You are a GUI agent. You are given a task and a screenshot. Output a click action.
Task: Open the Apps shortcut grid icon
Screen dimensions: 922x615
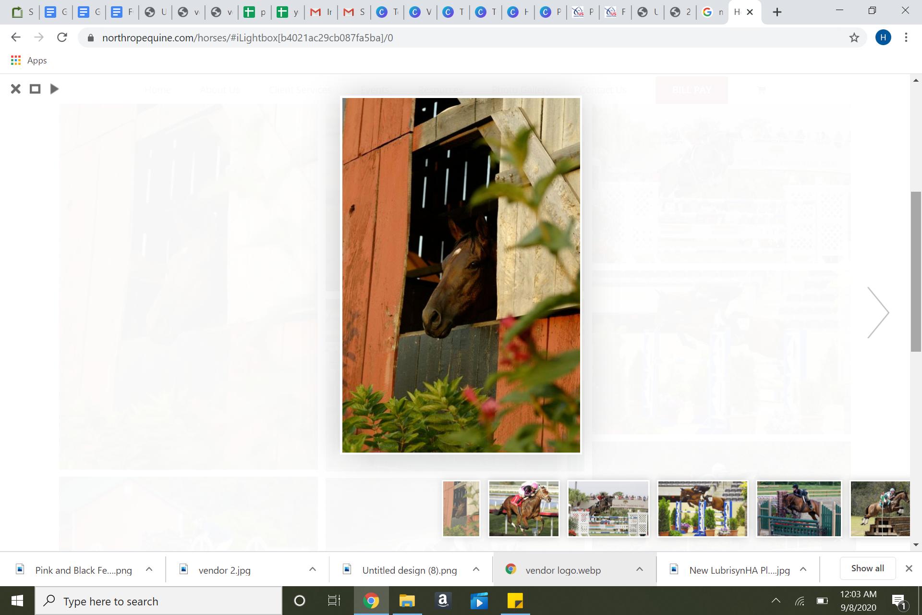pos(16,61)
